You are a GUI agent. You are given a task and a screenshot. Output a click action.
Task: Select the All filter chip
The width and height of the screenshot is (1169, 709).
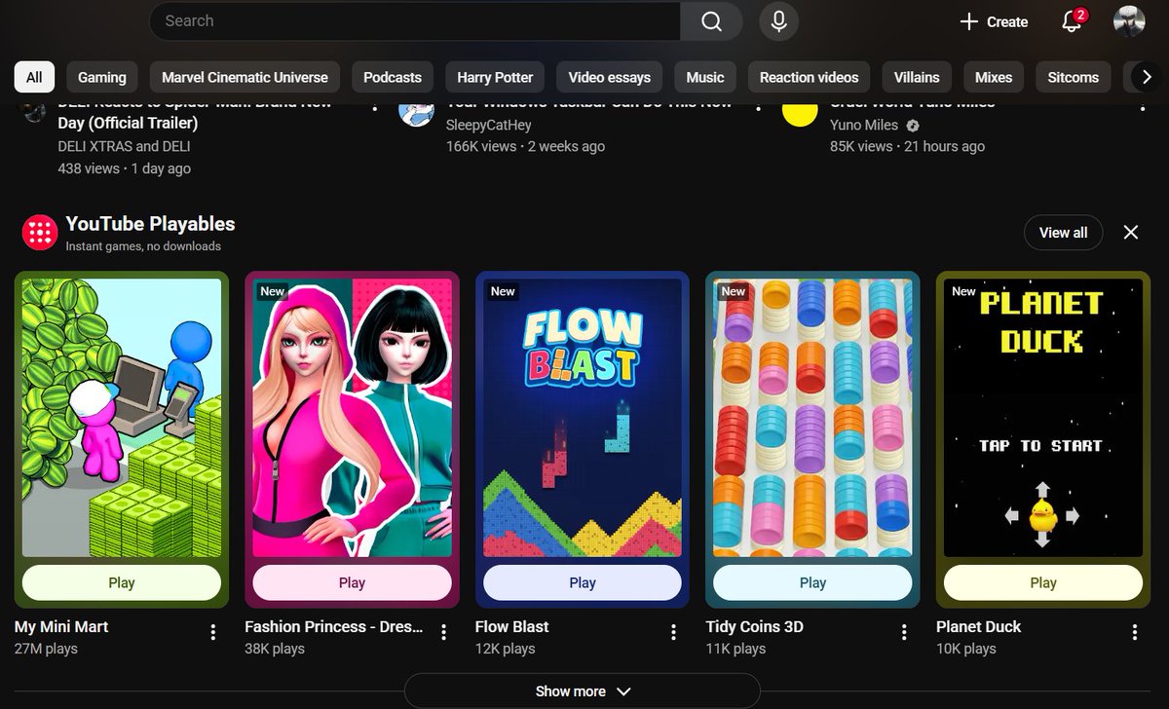[34, 77]
